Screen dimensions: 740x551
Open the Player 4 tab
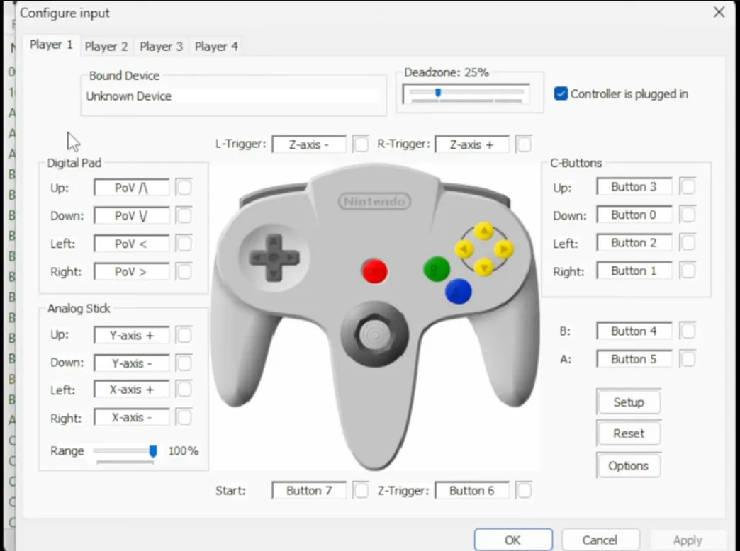point(215,46)
